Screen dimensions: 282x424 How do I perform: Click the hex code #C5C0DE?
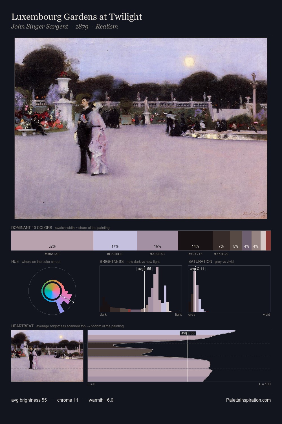(x=115, y=254)
